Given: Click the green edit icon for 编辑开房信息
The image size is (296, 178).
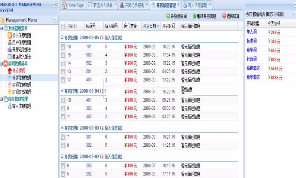Looking at the screenshot, I should 194,16.
